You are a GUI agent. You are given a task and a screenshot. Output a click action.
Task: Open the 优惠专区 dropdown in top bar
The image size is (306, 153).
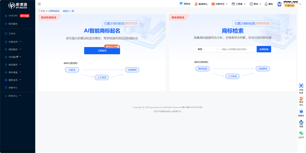click(220, 4)
